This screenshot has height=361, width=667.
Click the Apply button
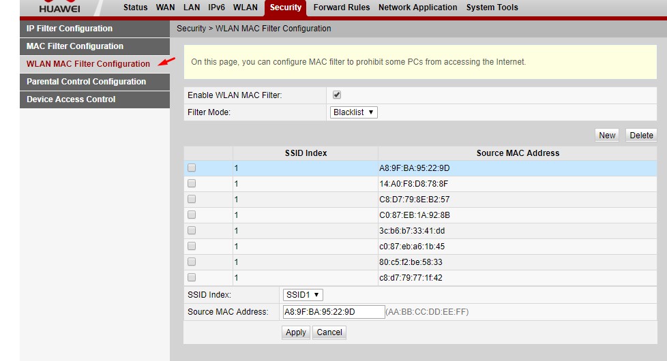tap(295, 332)
